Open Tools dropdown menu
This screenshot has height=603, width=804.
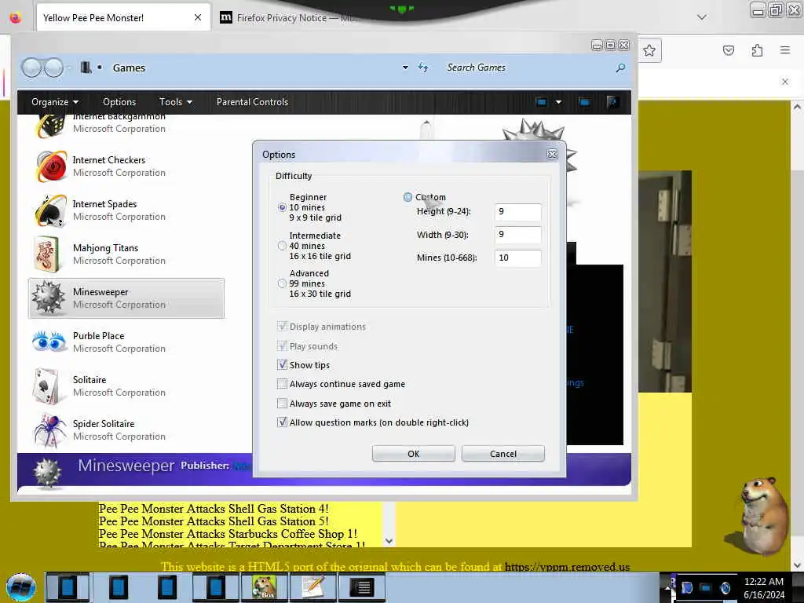[x=175, y=102]
